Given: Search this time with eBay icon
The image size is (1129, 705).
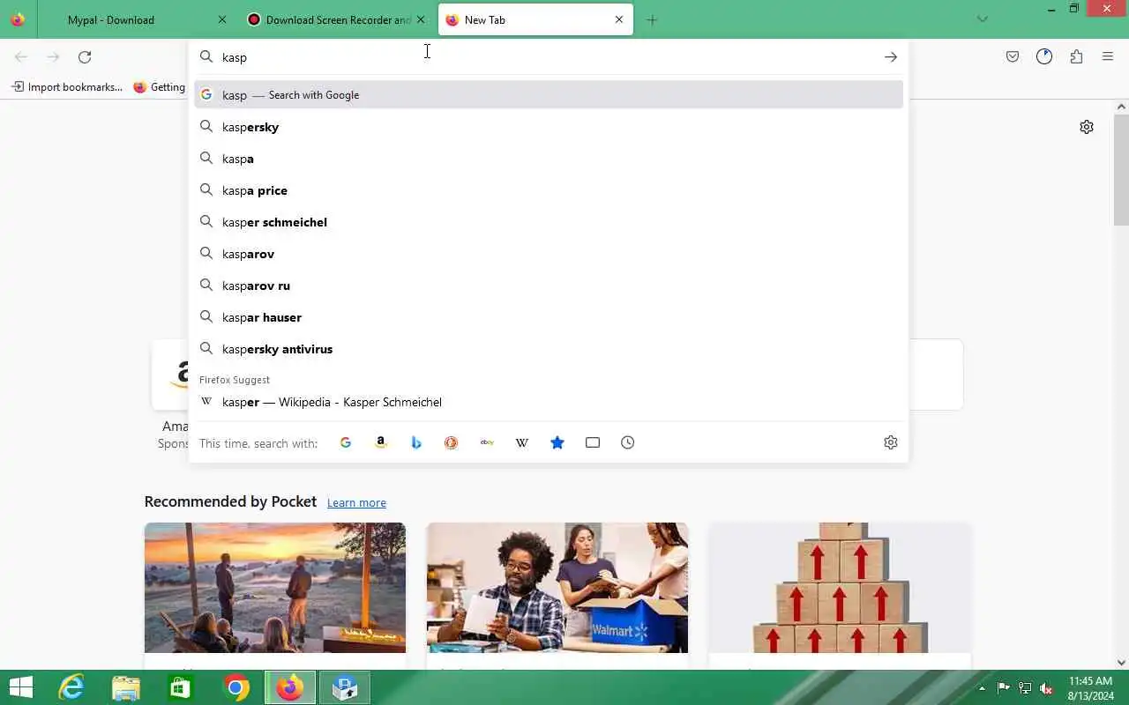Looking at the screenshot, I should coord(487,442).
